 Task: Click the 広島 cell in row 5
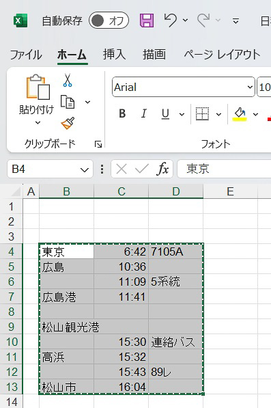[x=66, y=267]
